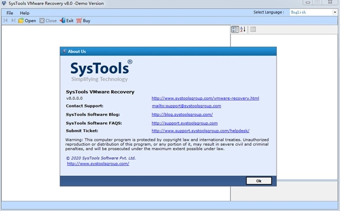Viewport: 340px width, 211px height.
Task: Click the 'SysTools VMware Recovery' heading
Action: tap(100, 92)
